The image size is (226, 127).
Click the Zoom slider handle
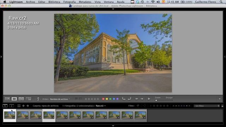pos(156,100)
